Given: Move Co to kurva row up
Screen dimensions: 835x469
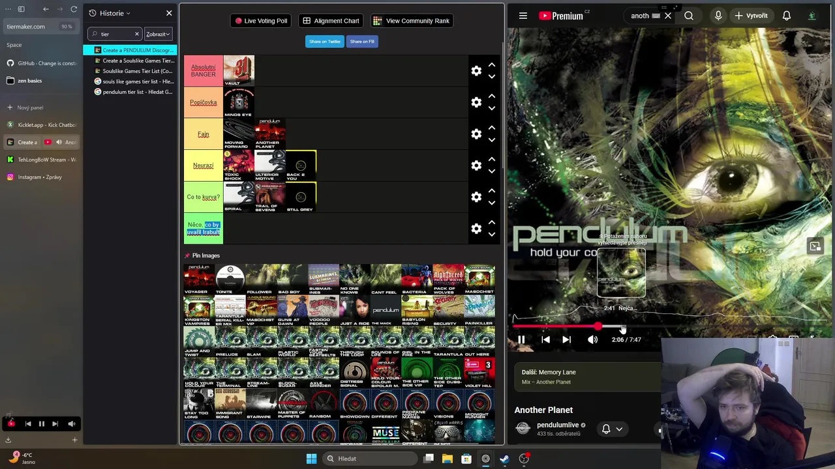Looking at the screenshot, I should [x=492, y=191].
